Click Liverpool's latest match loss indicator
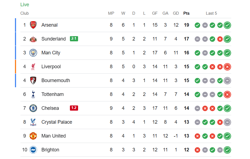The width and height of the screenshot is (250, 159). coord(227,67)
